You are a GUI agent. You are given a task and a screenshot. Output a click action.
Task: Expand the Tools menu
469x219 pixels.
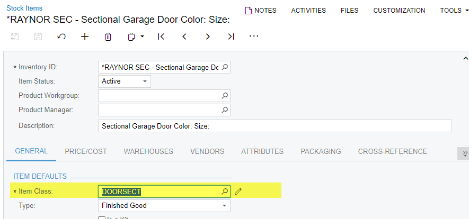(x=454, y=11)
